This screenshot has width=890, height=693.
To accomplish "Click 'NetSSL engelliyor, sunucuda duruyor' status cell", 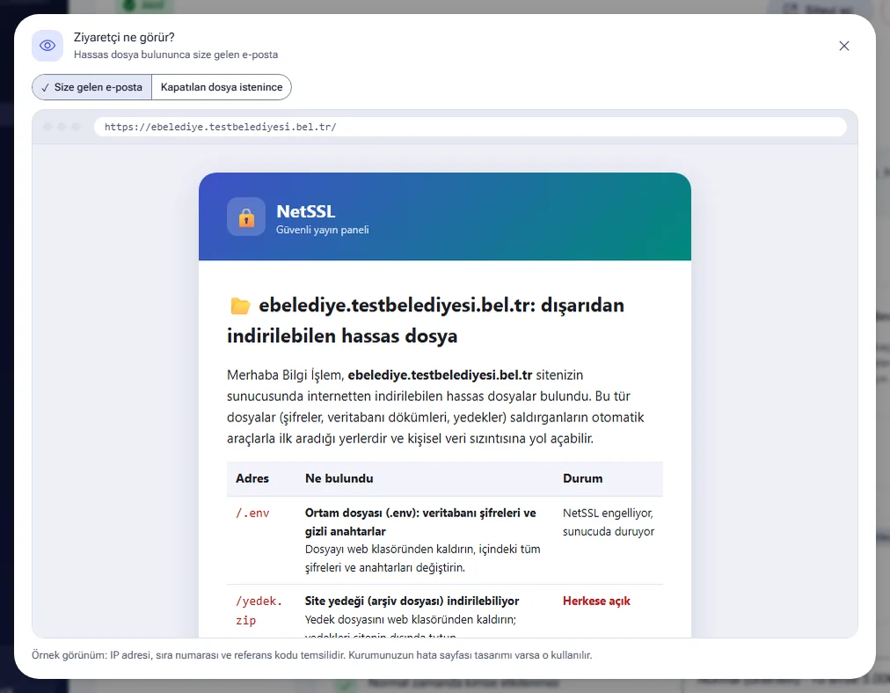I will pyautogui.click(x=609, y=522).
